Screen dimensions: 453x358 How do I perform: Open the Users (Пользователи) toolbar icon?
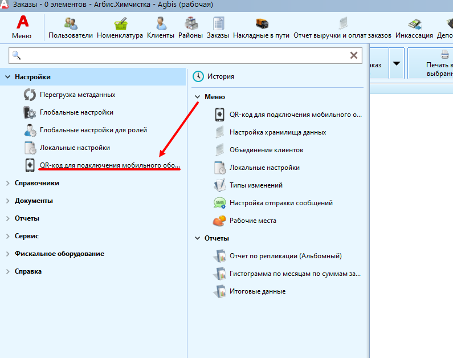click(x=71, y=28)
